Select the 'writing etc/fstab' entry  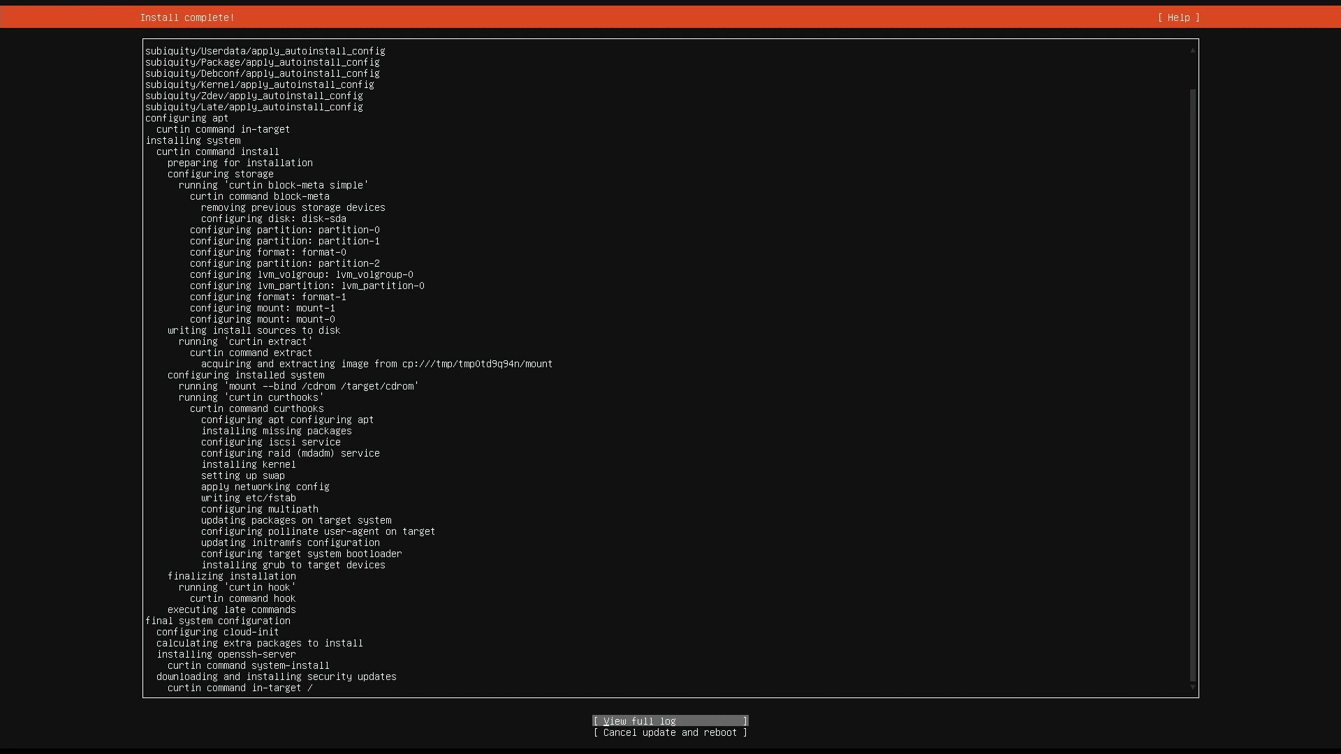pyautogui.click(x=248, y=498)
